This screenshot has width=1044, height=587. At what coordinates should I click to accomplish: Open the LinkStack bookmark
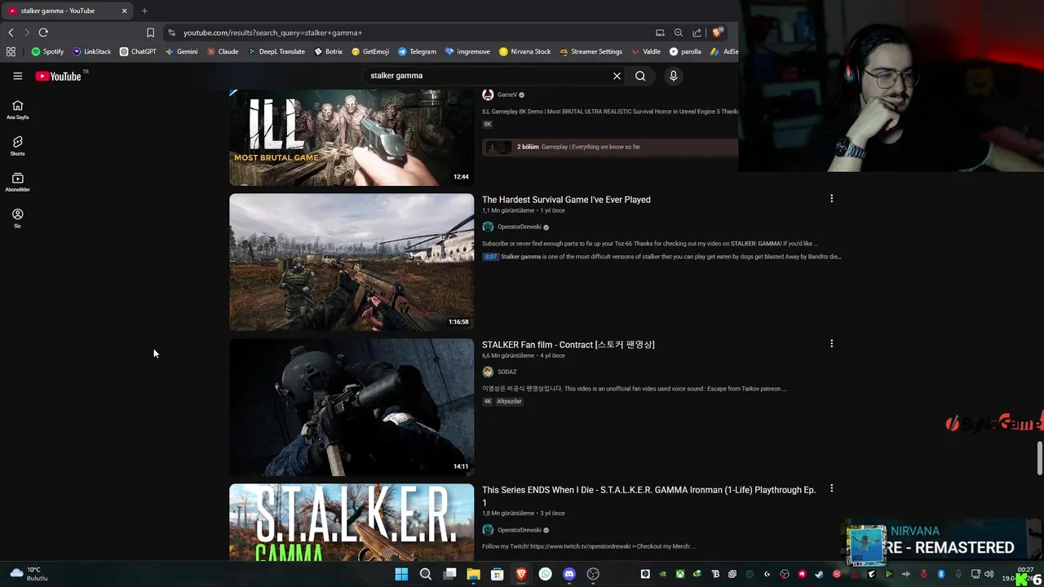pos(91,51)
